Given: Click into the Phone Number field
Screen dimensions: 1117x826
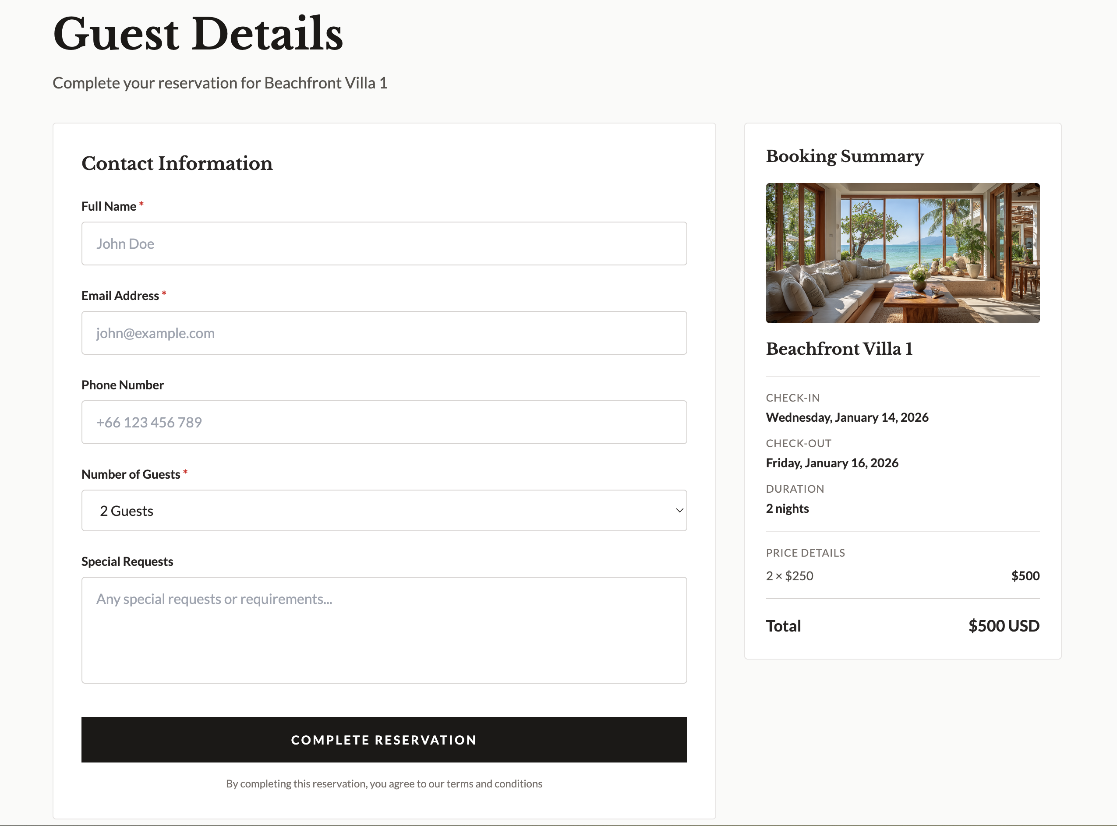Looking at the screenshot, I should [384, 422].
